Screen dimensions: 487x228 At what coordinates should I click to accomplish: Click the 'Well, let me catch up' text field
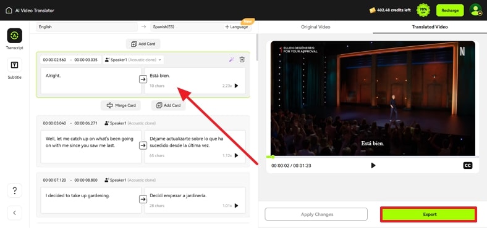coord(91,147)
